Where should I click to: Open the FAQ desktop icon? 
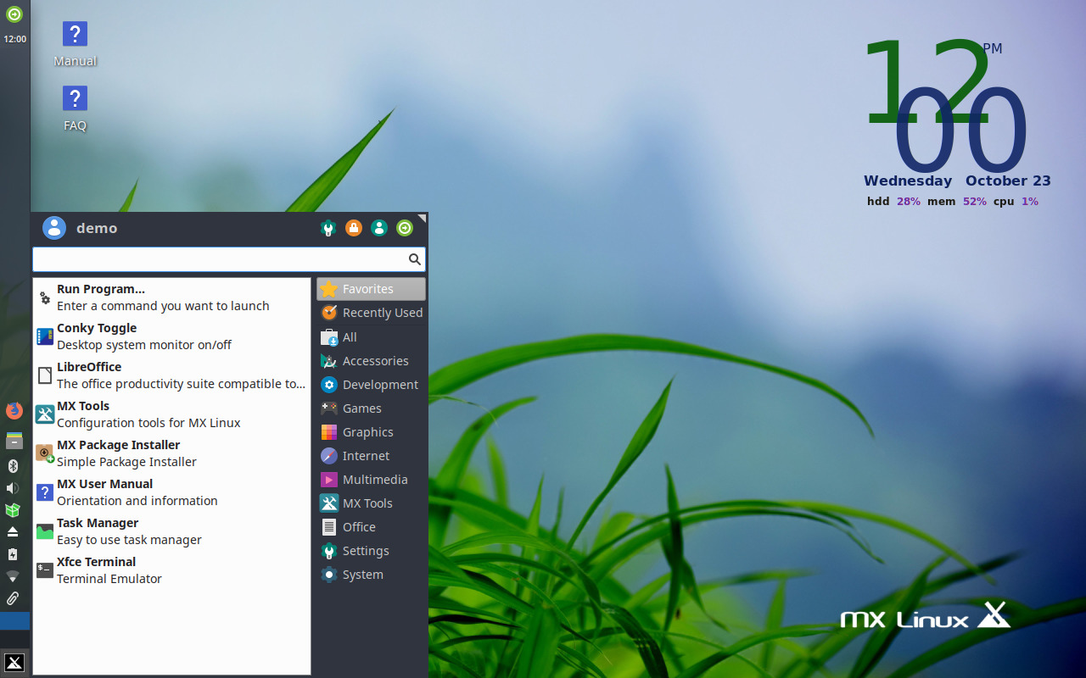[75, 108]
